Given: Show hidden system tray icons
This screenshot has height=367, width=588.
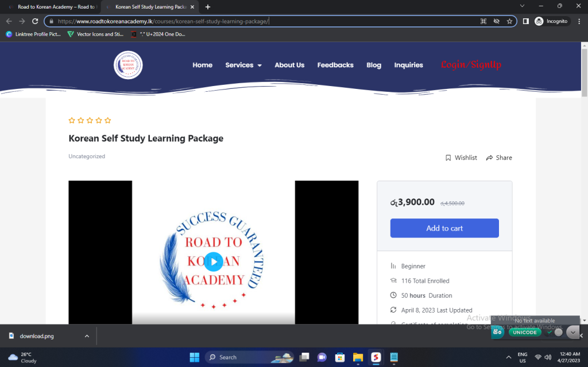Looking at the screenshot, I should pyautogui.click(x=508, y=357).
